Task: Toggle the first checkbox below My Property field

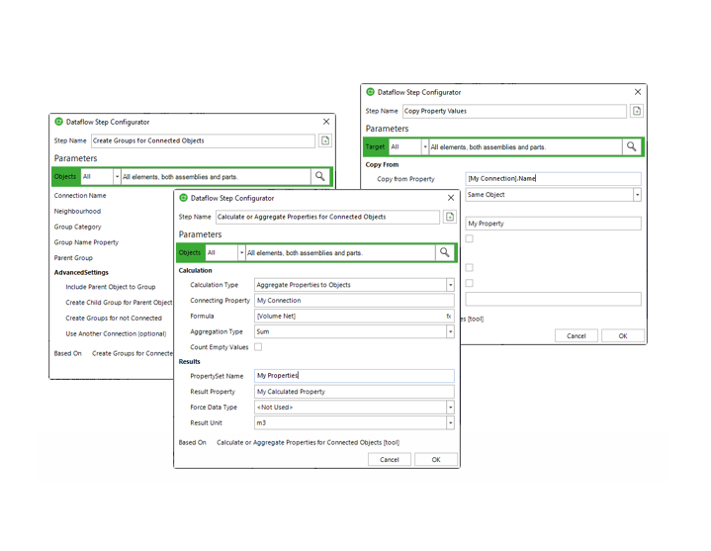Action: pos(470,238)
